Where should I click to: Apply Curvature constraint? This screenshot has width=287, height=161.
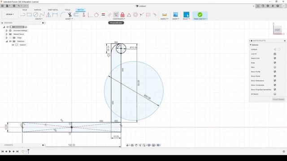coord(155,15)
